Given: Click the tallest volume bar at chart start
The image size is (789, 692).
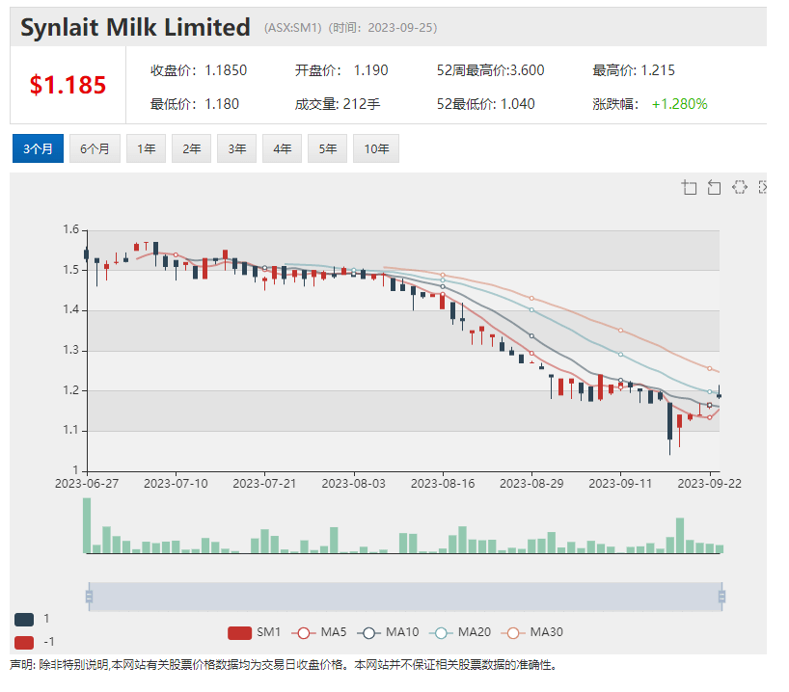Looking at the screenshot, I should pos(87,525).
